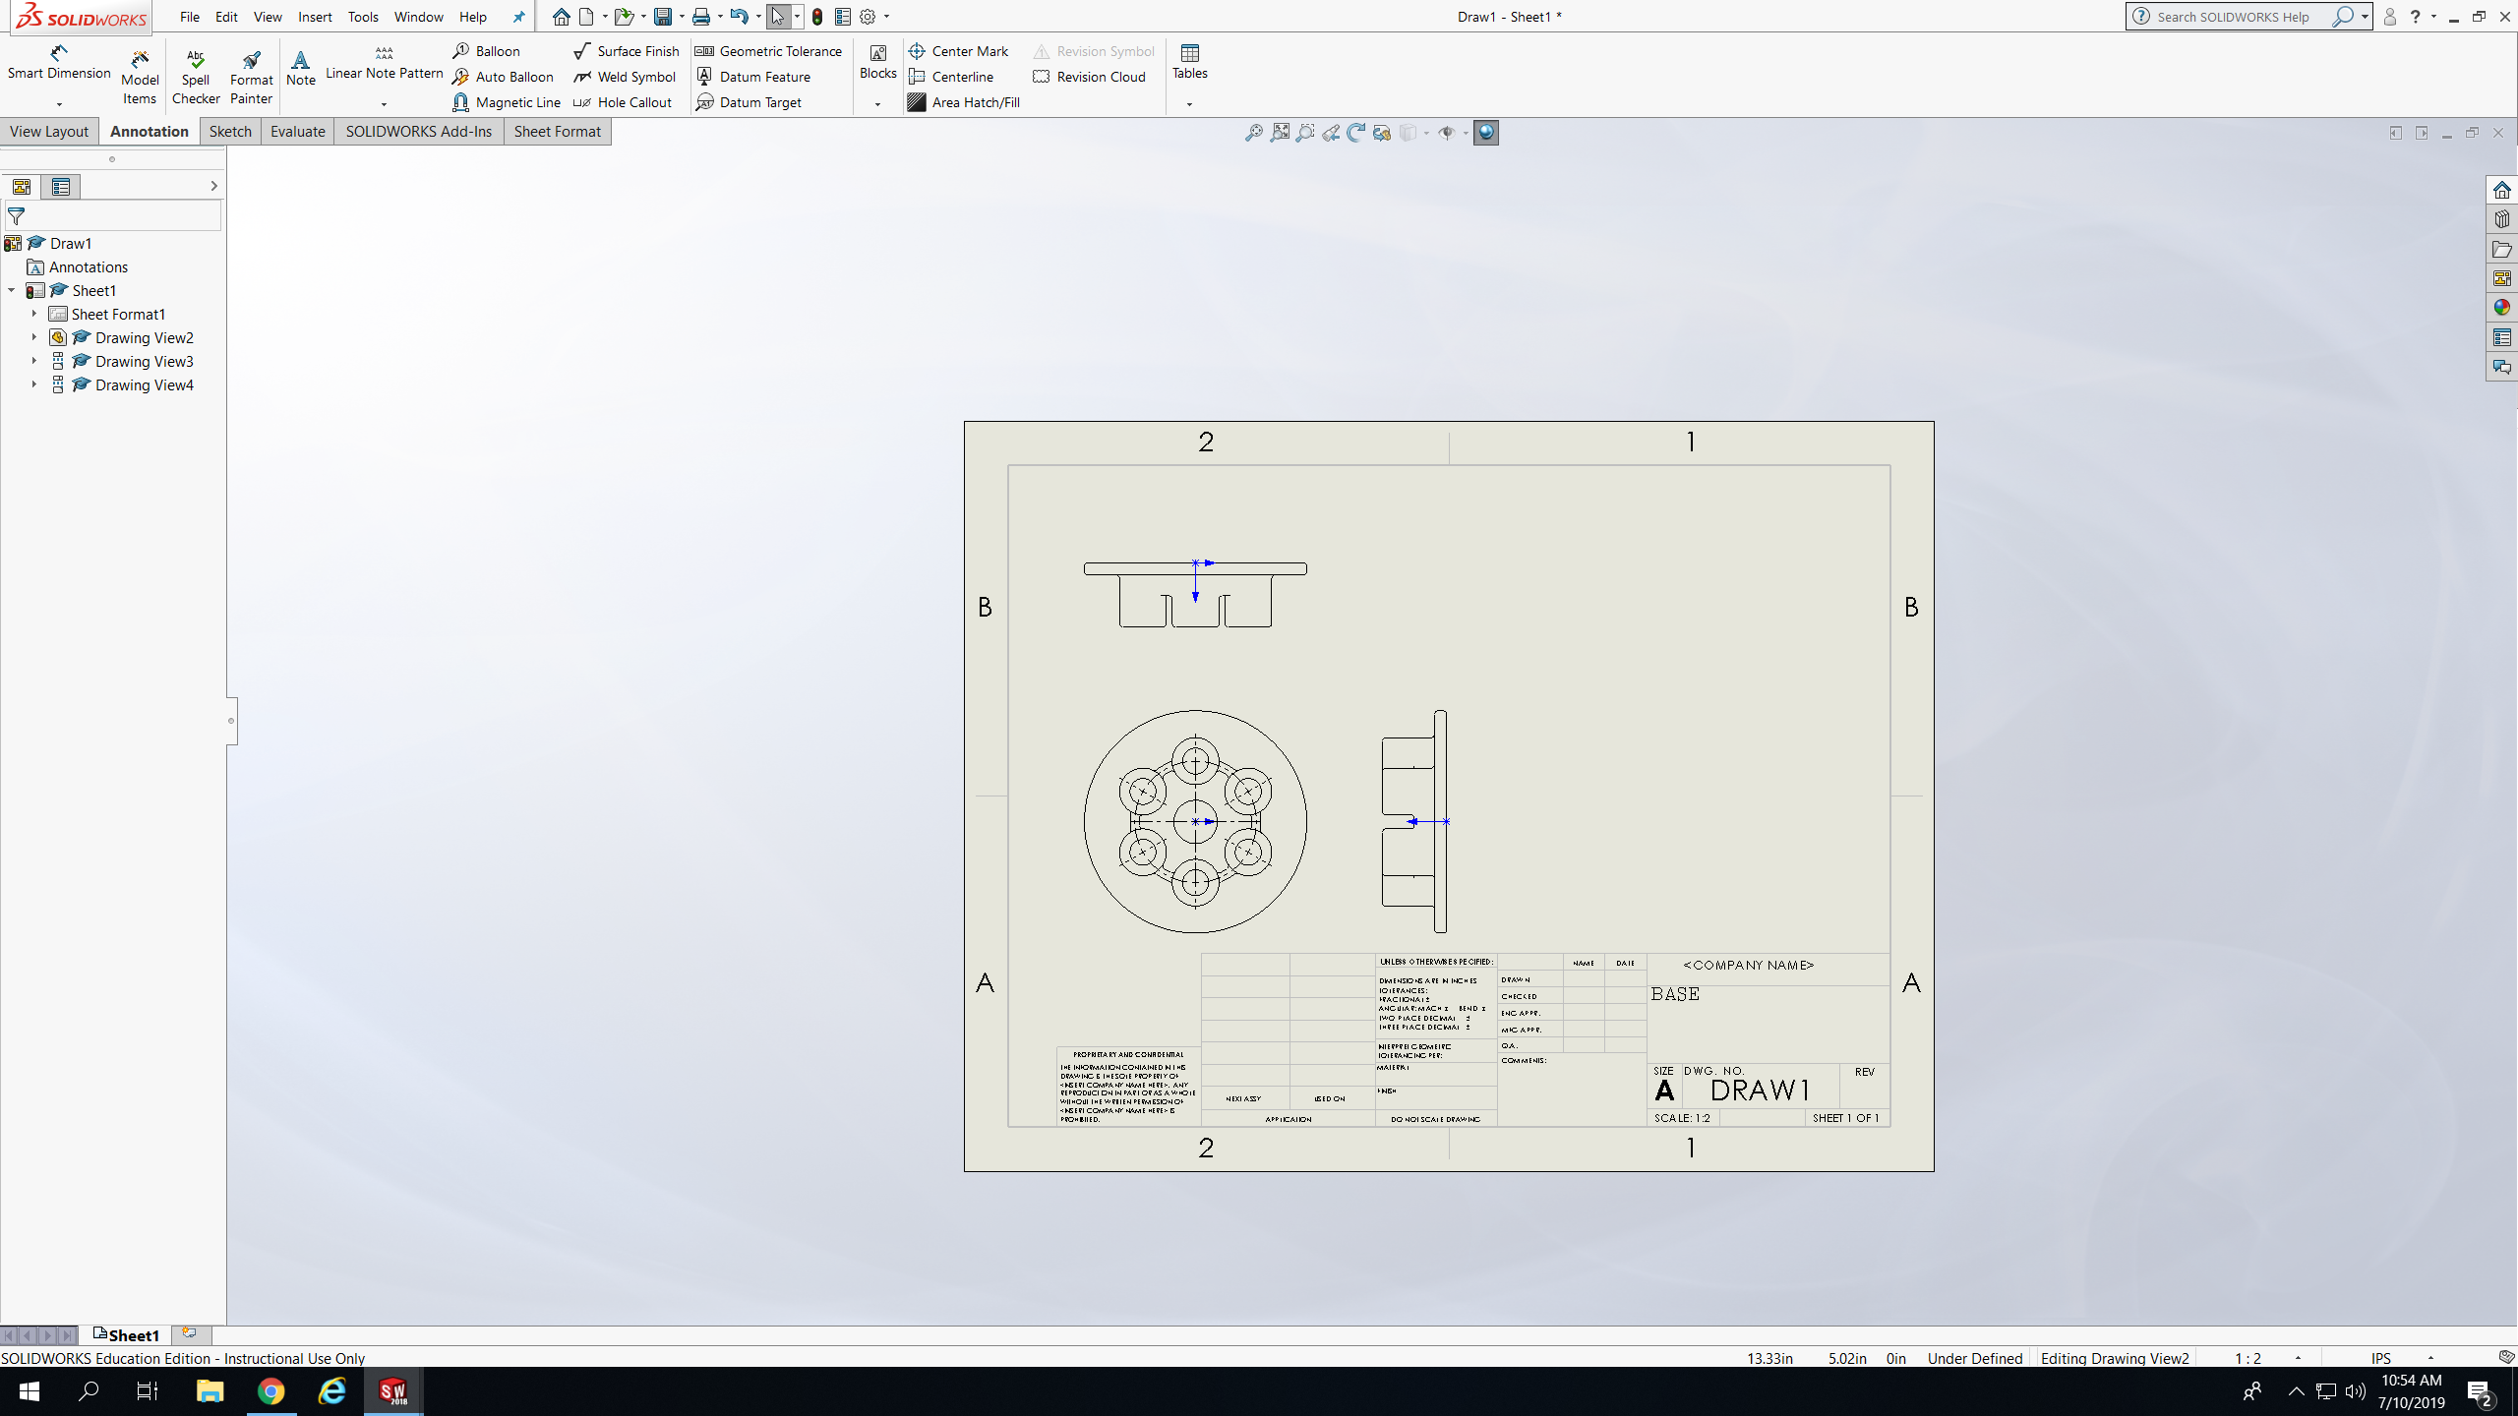Open the Model Items tool
The height and width of the screenshot is (1416, 2518).
click(140, 77)
